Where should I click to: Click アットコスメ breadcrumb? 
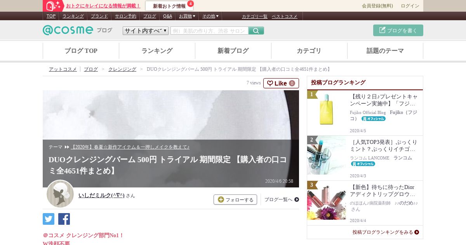(x=63, y=69)
